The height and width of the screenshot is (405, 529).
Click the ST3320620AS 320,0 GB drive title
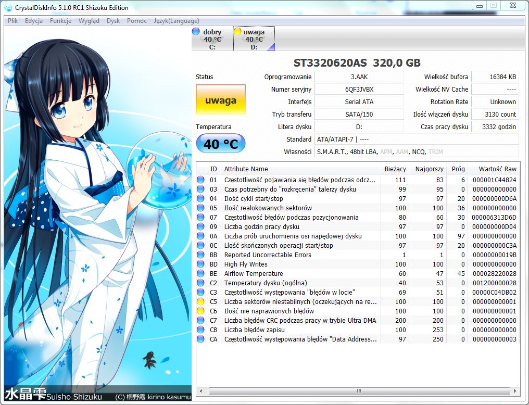tap(357, 62)
